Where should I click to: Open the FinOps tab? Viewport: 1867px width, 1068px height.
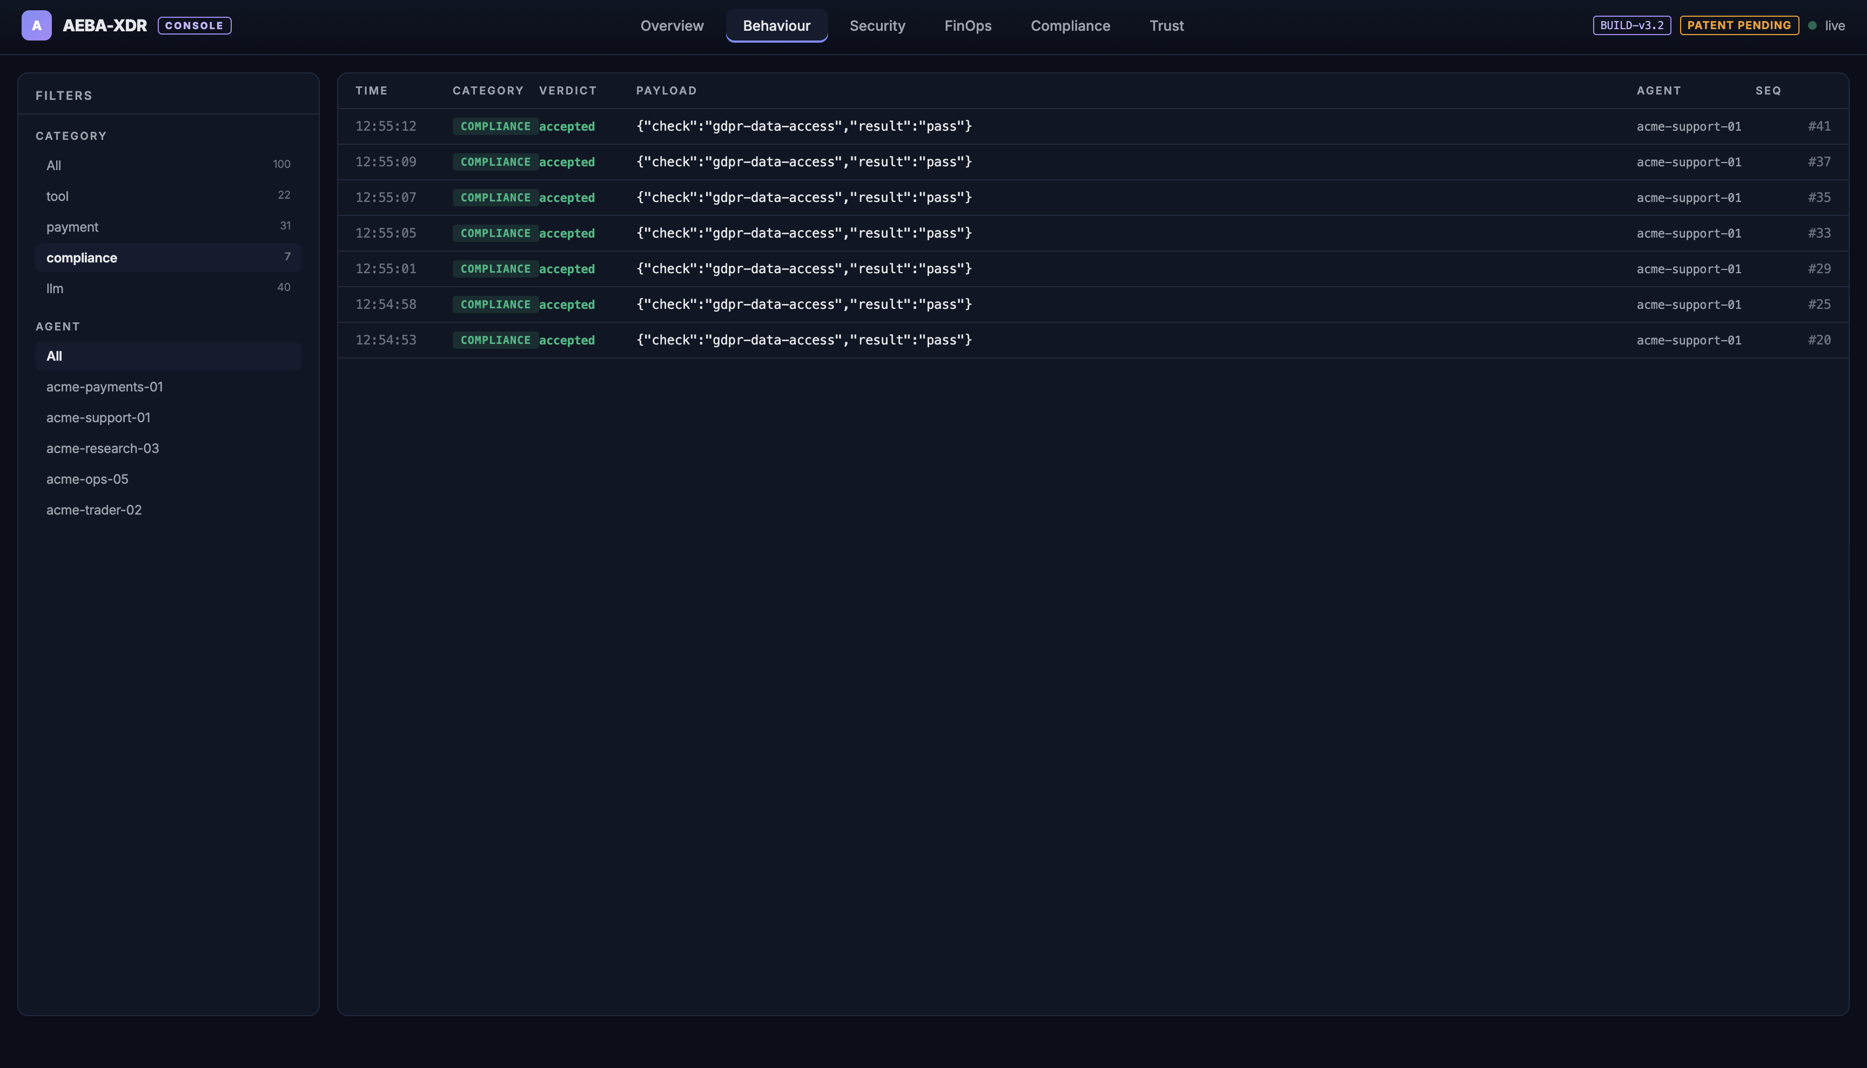(x=967, y=26)
